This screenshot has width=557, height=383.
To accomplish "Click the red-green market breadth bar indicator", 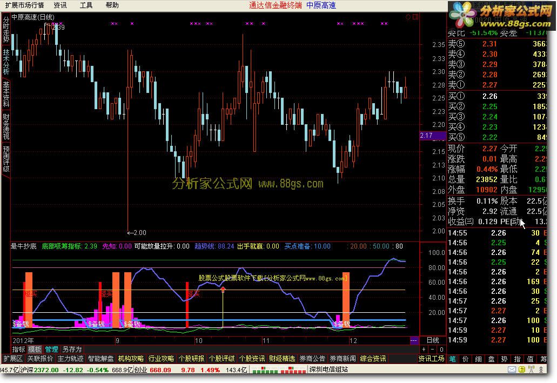I will click(279, 370).
